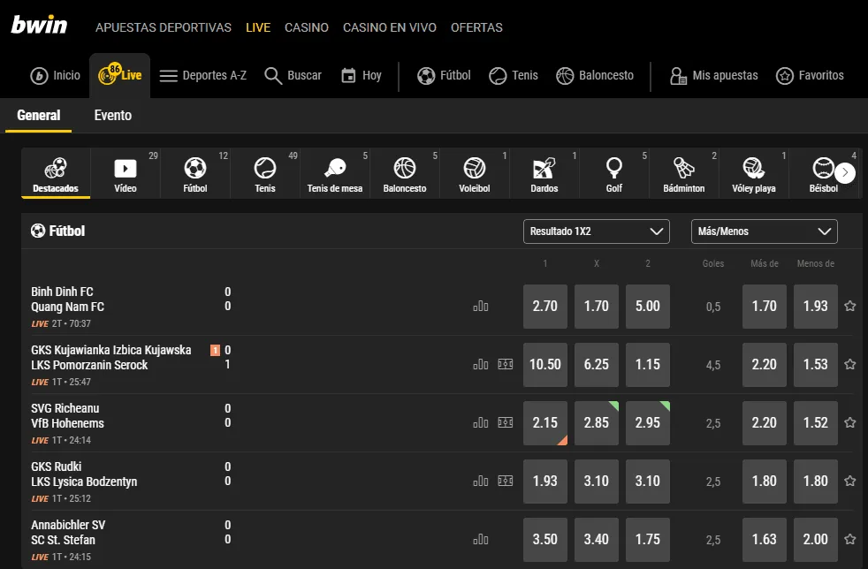Show more sports with the carousel arrow
Screen dimensions: 868x569
[845, 173]
